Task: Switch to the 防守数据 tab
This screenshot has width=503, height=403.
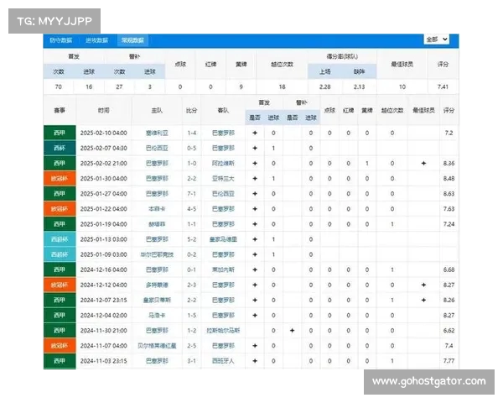Action: click(x=61, y=40)
